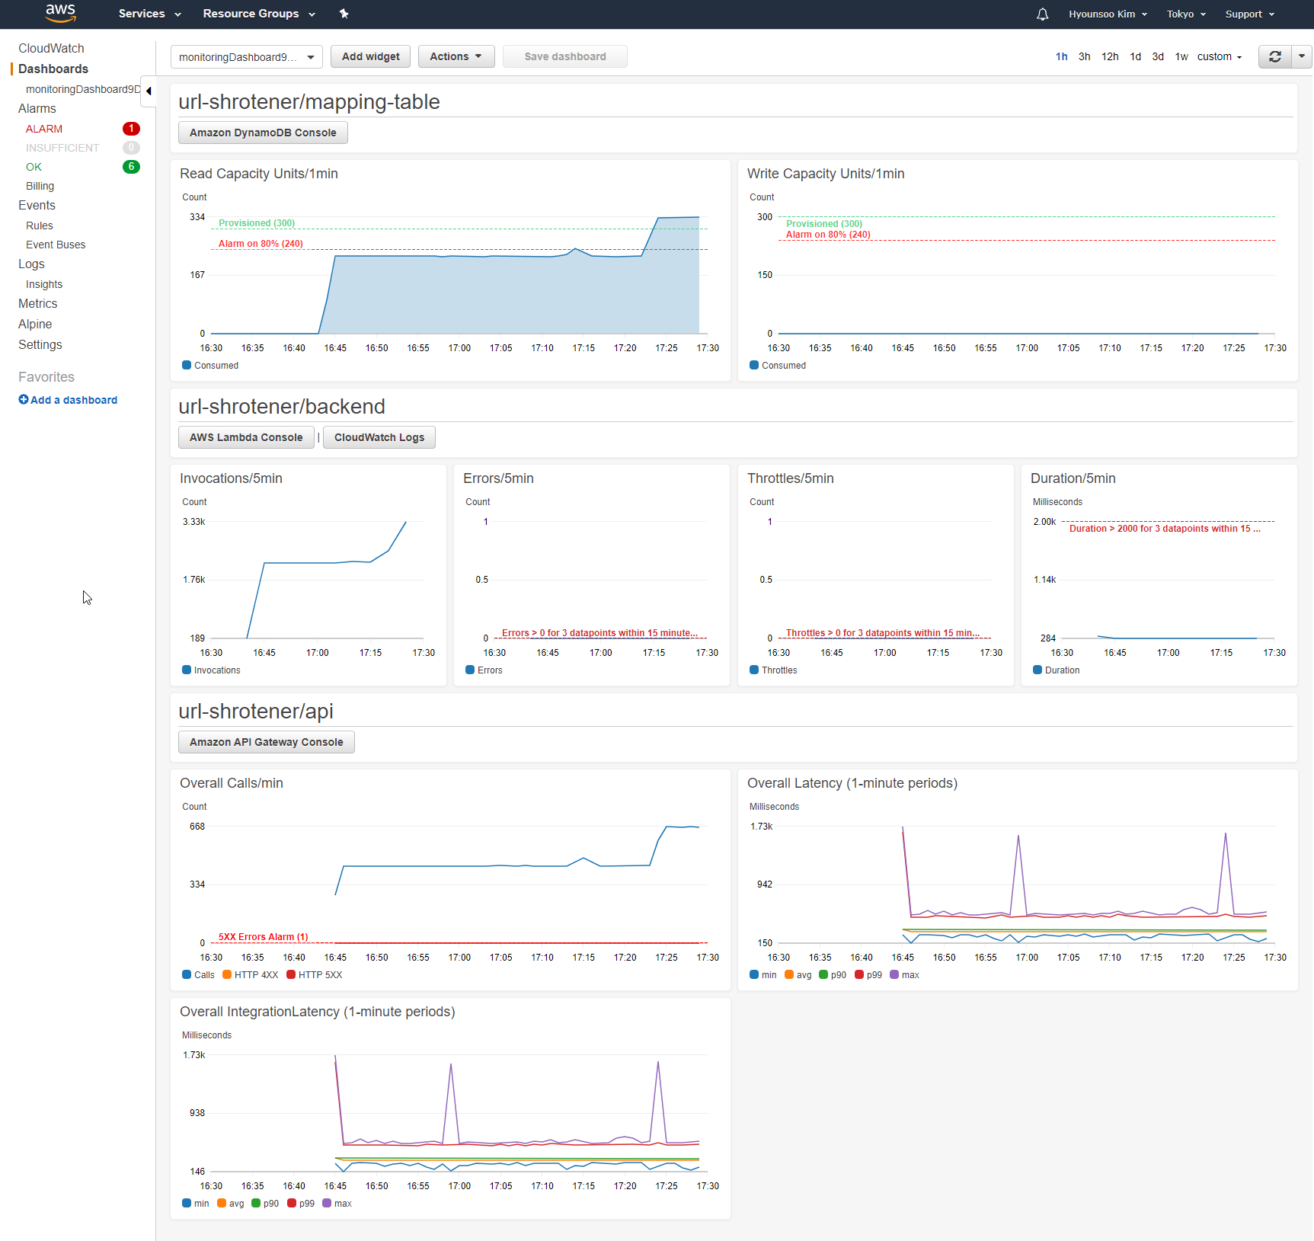The image size is (1314, 1241).
Task: Toggle Consumed legend in Read Capacity chart
Action: click(210, 366)
